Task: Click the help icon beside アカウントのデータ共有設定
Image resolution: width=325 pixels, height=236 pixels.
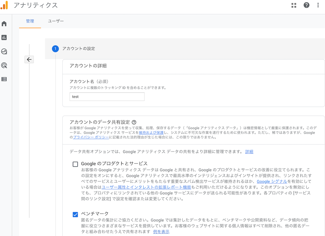Action: (134, 122)
